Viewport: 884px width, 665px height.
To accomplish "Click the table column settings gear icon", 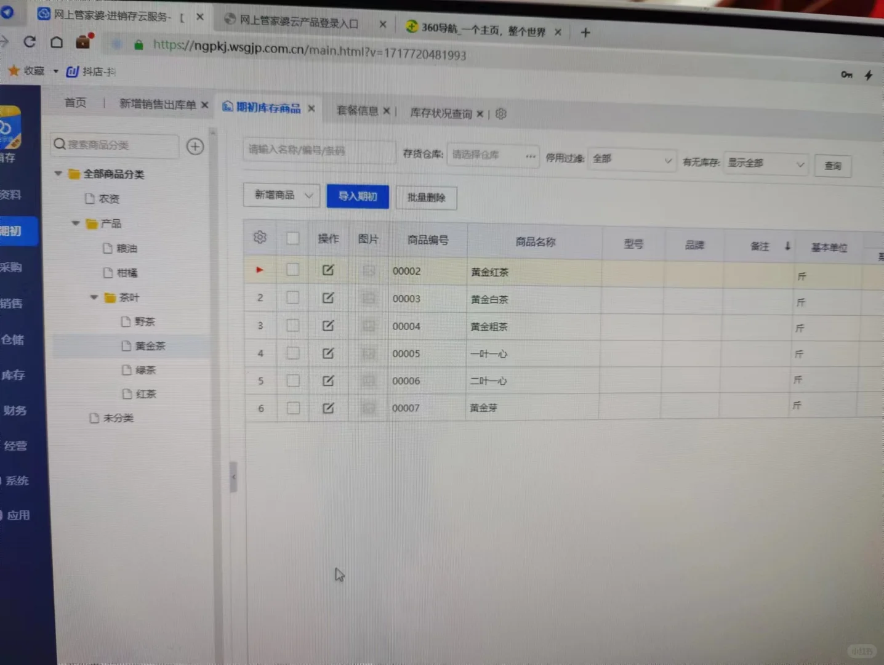I will [x=259, y=237].
